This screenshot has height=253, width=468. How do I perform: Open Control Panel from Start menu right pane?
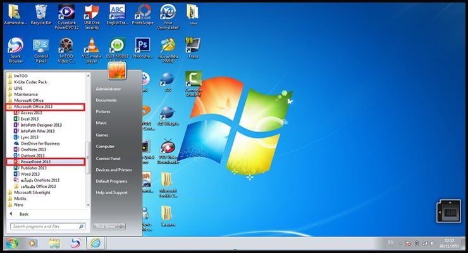point(108,158)
